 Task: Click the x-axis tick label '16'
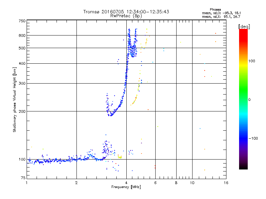(x=226, y=183)
